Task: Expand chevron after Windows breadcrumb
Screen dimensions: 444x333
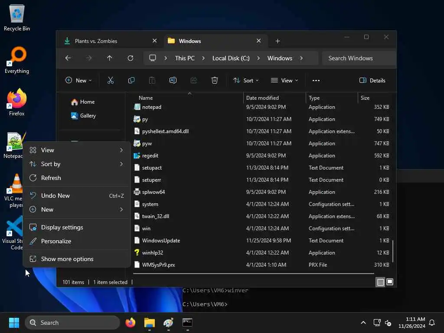Action: [x=301, y=58]
